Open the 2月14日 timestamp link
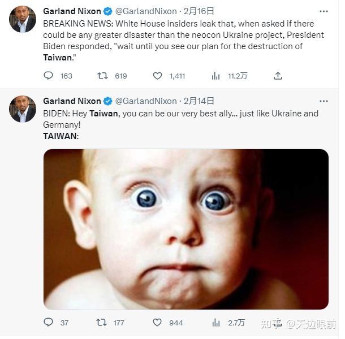This screenshot has height=339, width=345. [x=199, y=101]
